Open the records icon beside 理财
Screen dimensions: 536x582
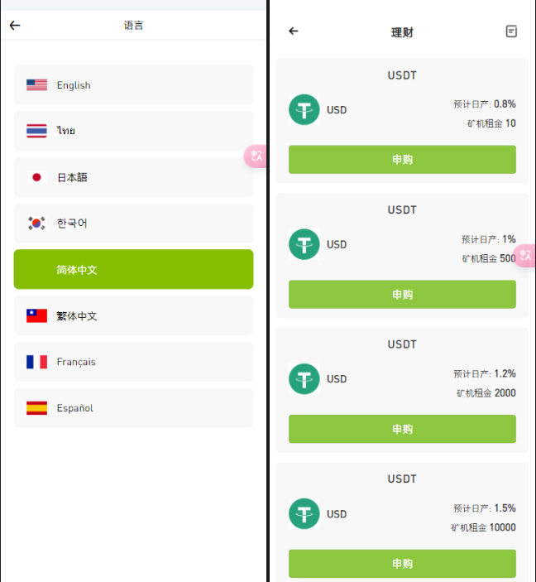click(x=511, y=31)
